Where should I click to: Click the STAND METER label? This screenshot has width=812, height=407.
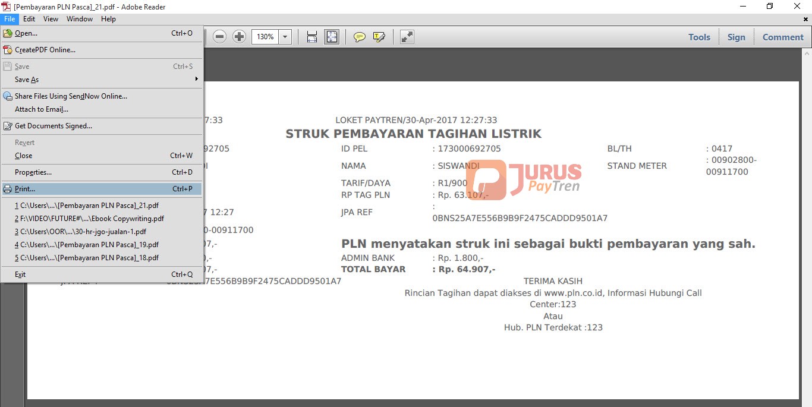[637, 166]
